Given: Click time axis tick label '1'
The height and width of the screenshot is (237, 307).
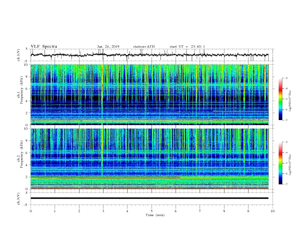Looking at the screenshot, I should point(55,211).
